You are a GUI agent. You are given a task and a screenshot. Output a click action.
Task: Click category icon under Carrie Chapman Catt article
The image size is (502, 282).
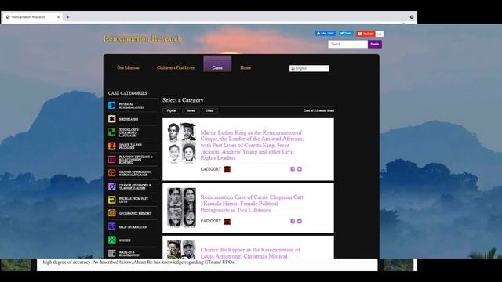227,221
